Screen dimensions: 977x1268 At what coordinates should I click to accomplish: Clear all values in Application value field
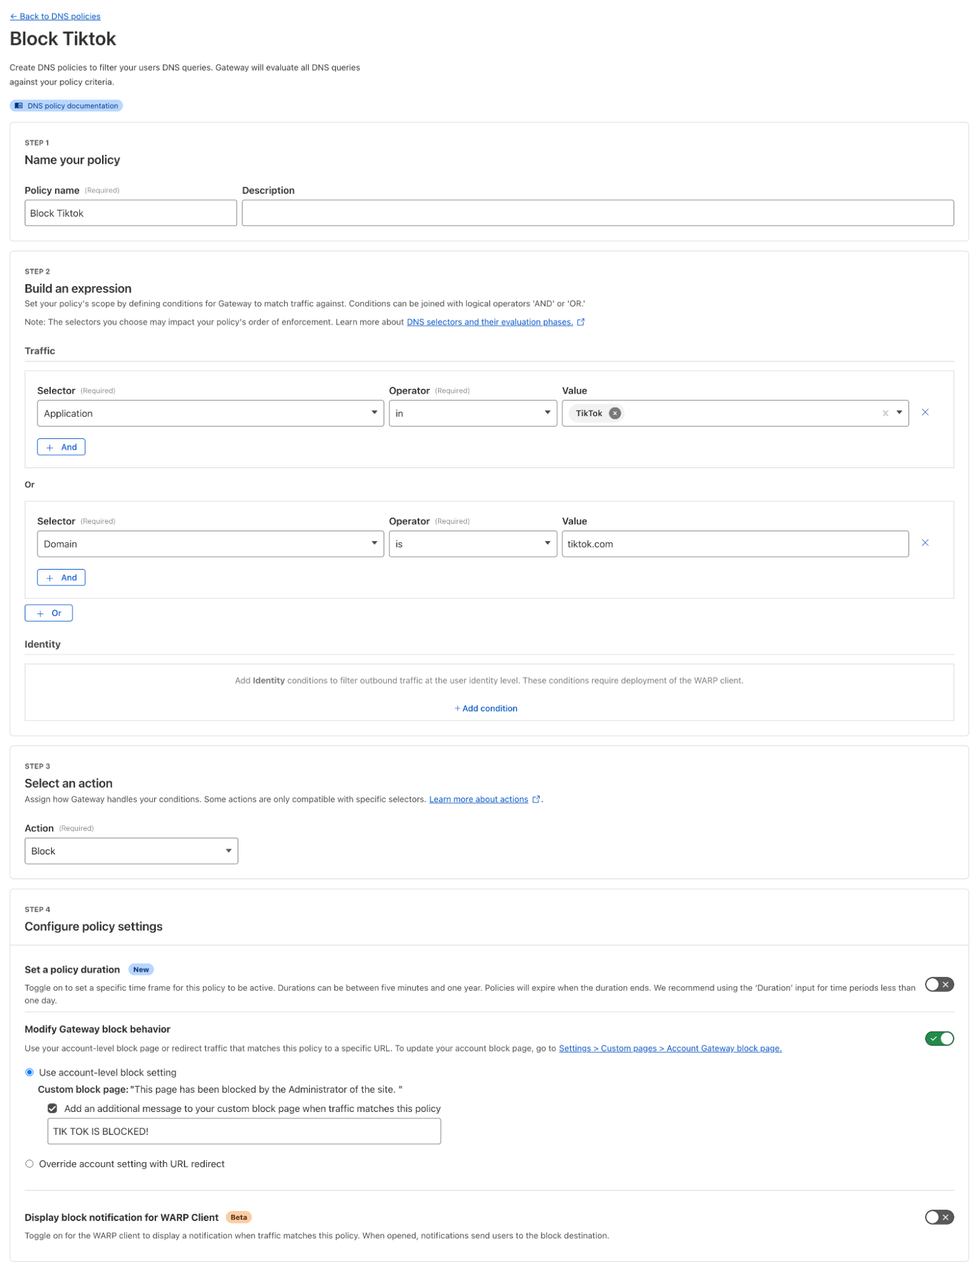[885, 413]
